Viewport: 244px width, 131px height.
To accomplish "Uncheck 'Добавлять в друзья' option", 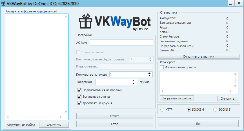I will click(79, 103).
